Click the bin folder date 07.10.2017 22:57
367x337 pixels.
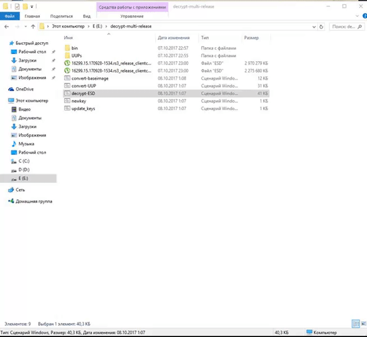173,48
